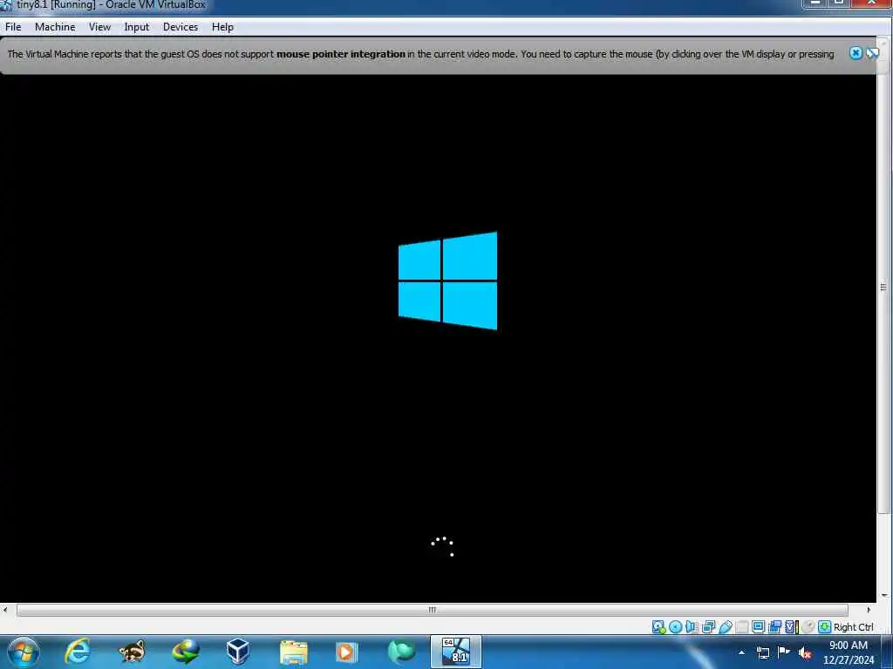Open Windows Explorer folder in taskbar
This screenshot has width=893, height=669.
293,652
